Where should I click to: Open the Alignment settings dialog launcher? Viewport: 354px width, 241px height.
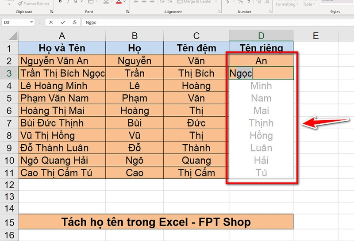219,11
